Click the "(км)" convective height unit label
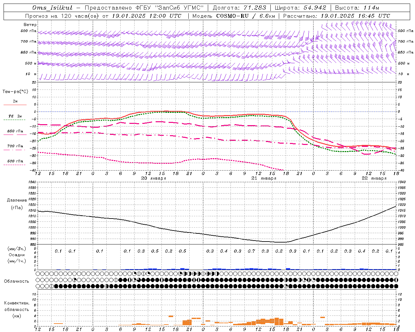Viewport: 415px width, 332px height. pos(17,316)
